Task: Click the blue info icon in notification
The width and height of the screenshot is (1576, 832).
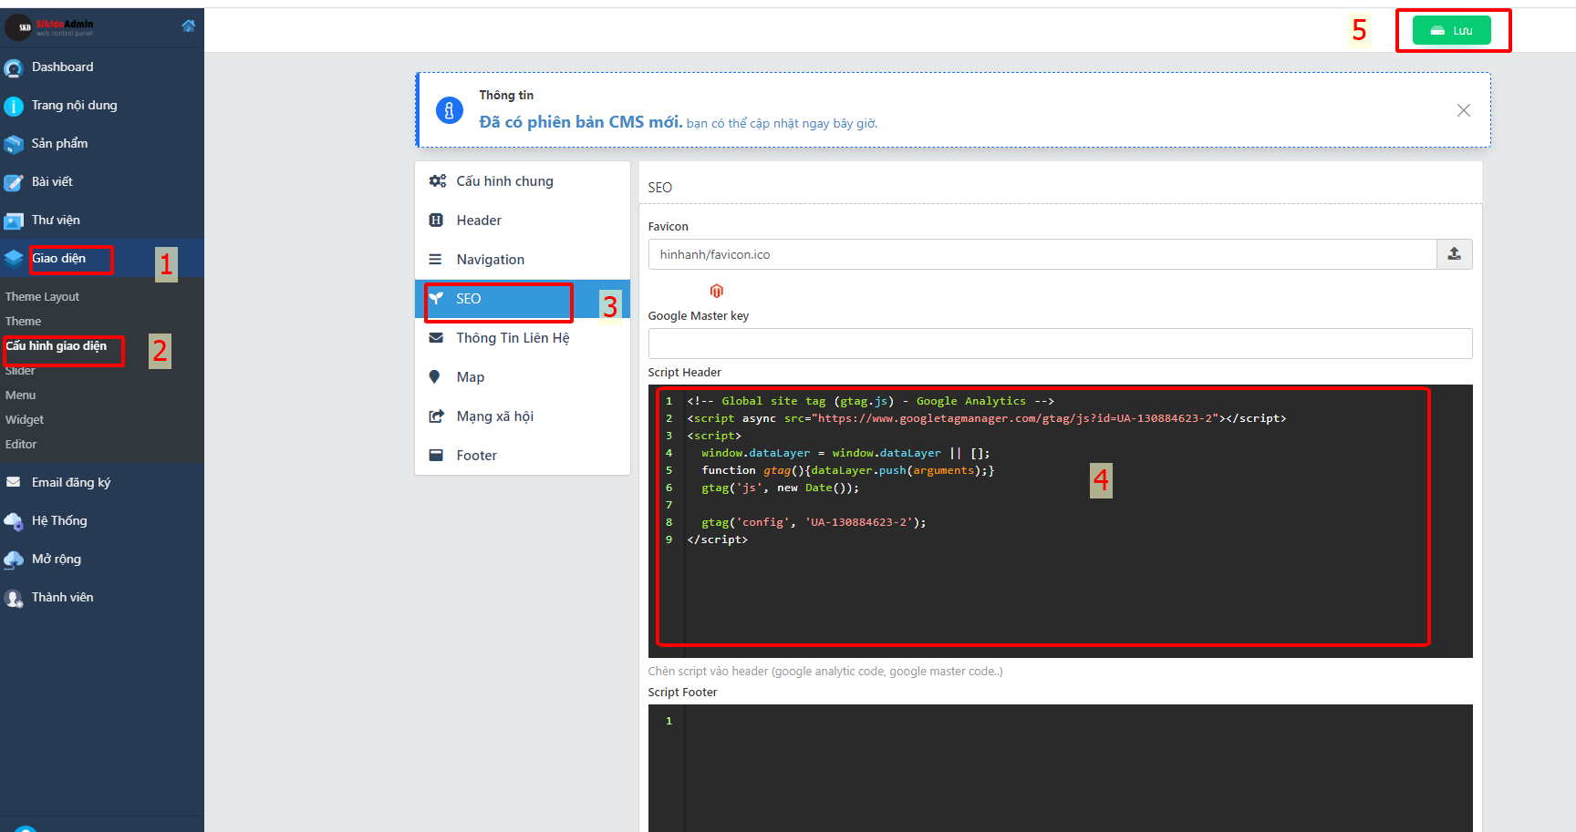Action: [450, 110]
